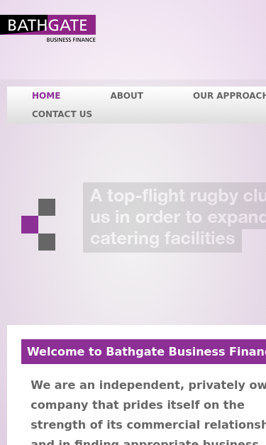The image size is (266, 445).
Task: Click the 'company that prides itself' line
Action: click(x=138, y=405)
